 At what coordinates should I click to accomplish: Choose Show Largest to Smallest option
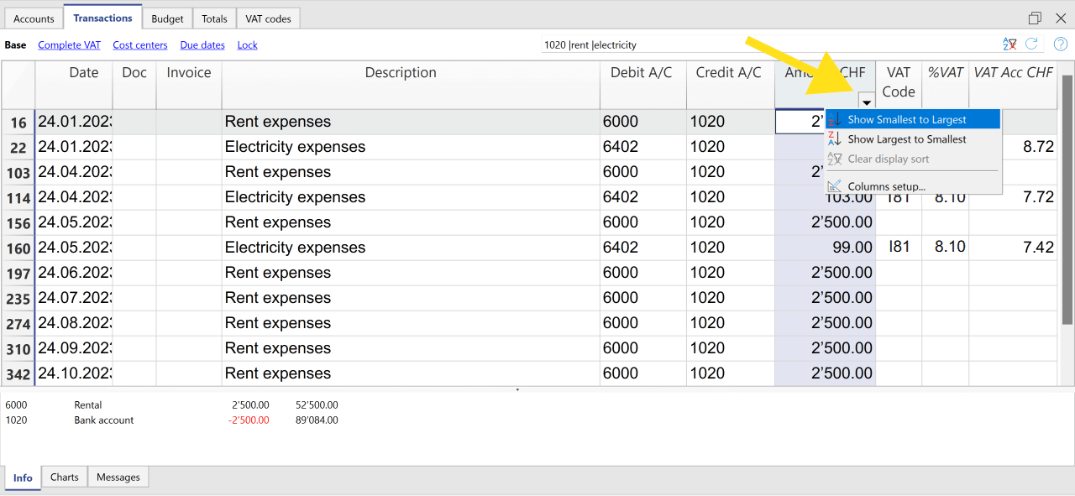click(906, 139)
